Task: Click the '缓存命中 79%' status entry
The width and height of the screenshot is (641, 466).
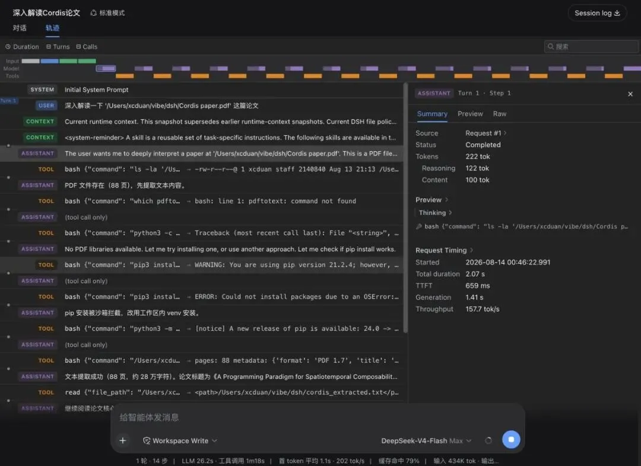Action: pyautogui.click(x=399, y=461)
